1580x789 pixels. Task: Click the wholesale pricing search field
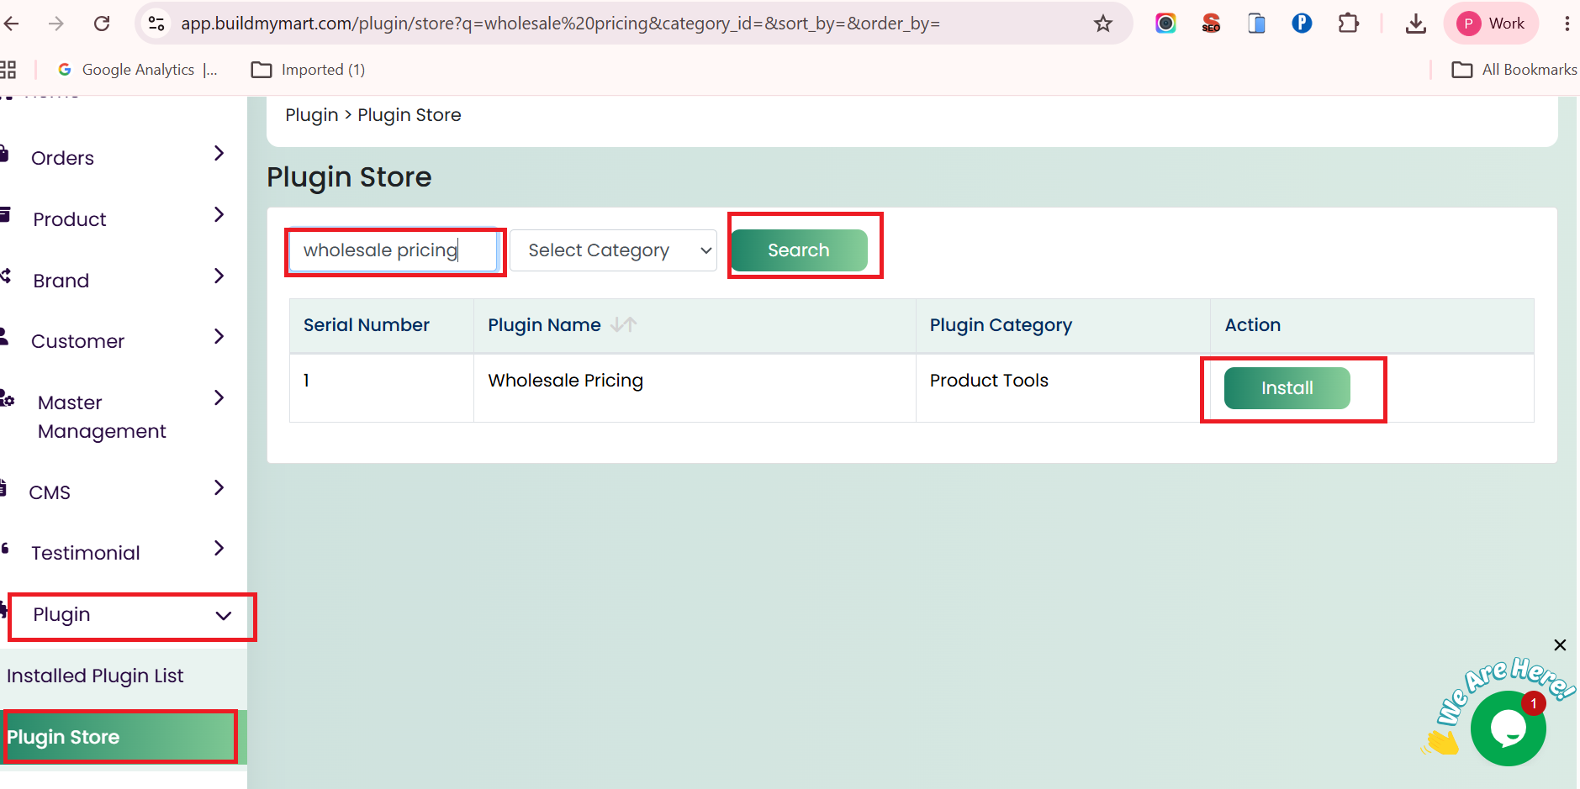[x=394, y=250]
